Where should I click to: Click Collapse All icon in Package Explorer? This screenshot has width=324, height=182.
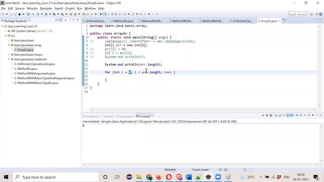point(56,20)
